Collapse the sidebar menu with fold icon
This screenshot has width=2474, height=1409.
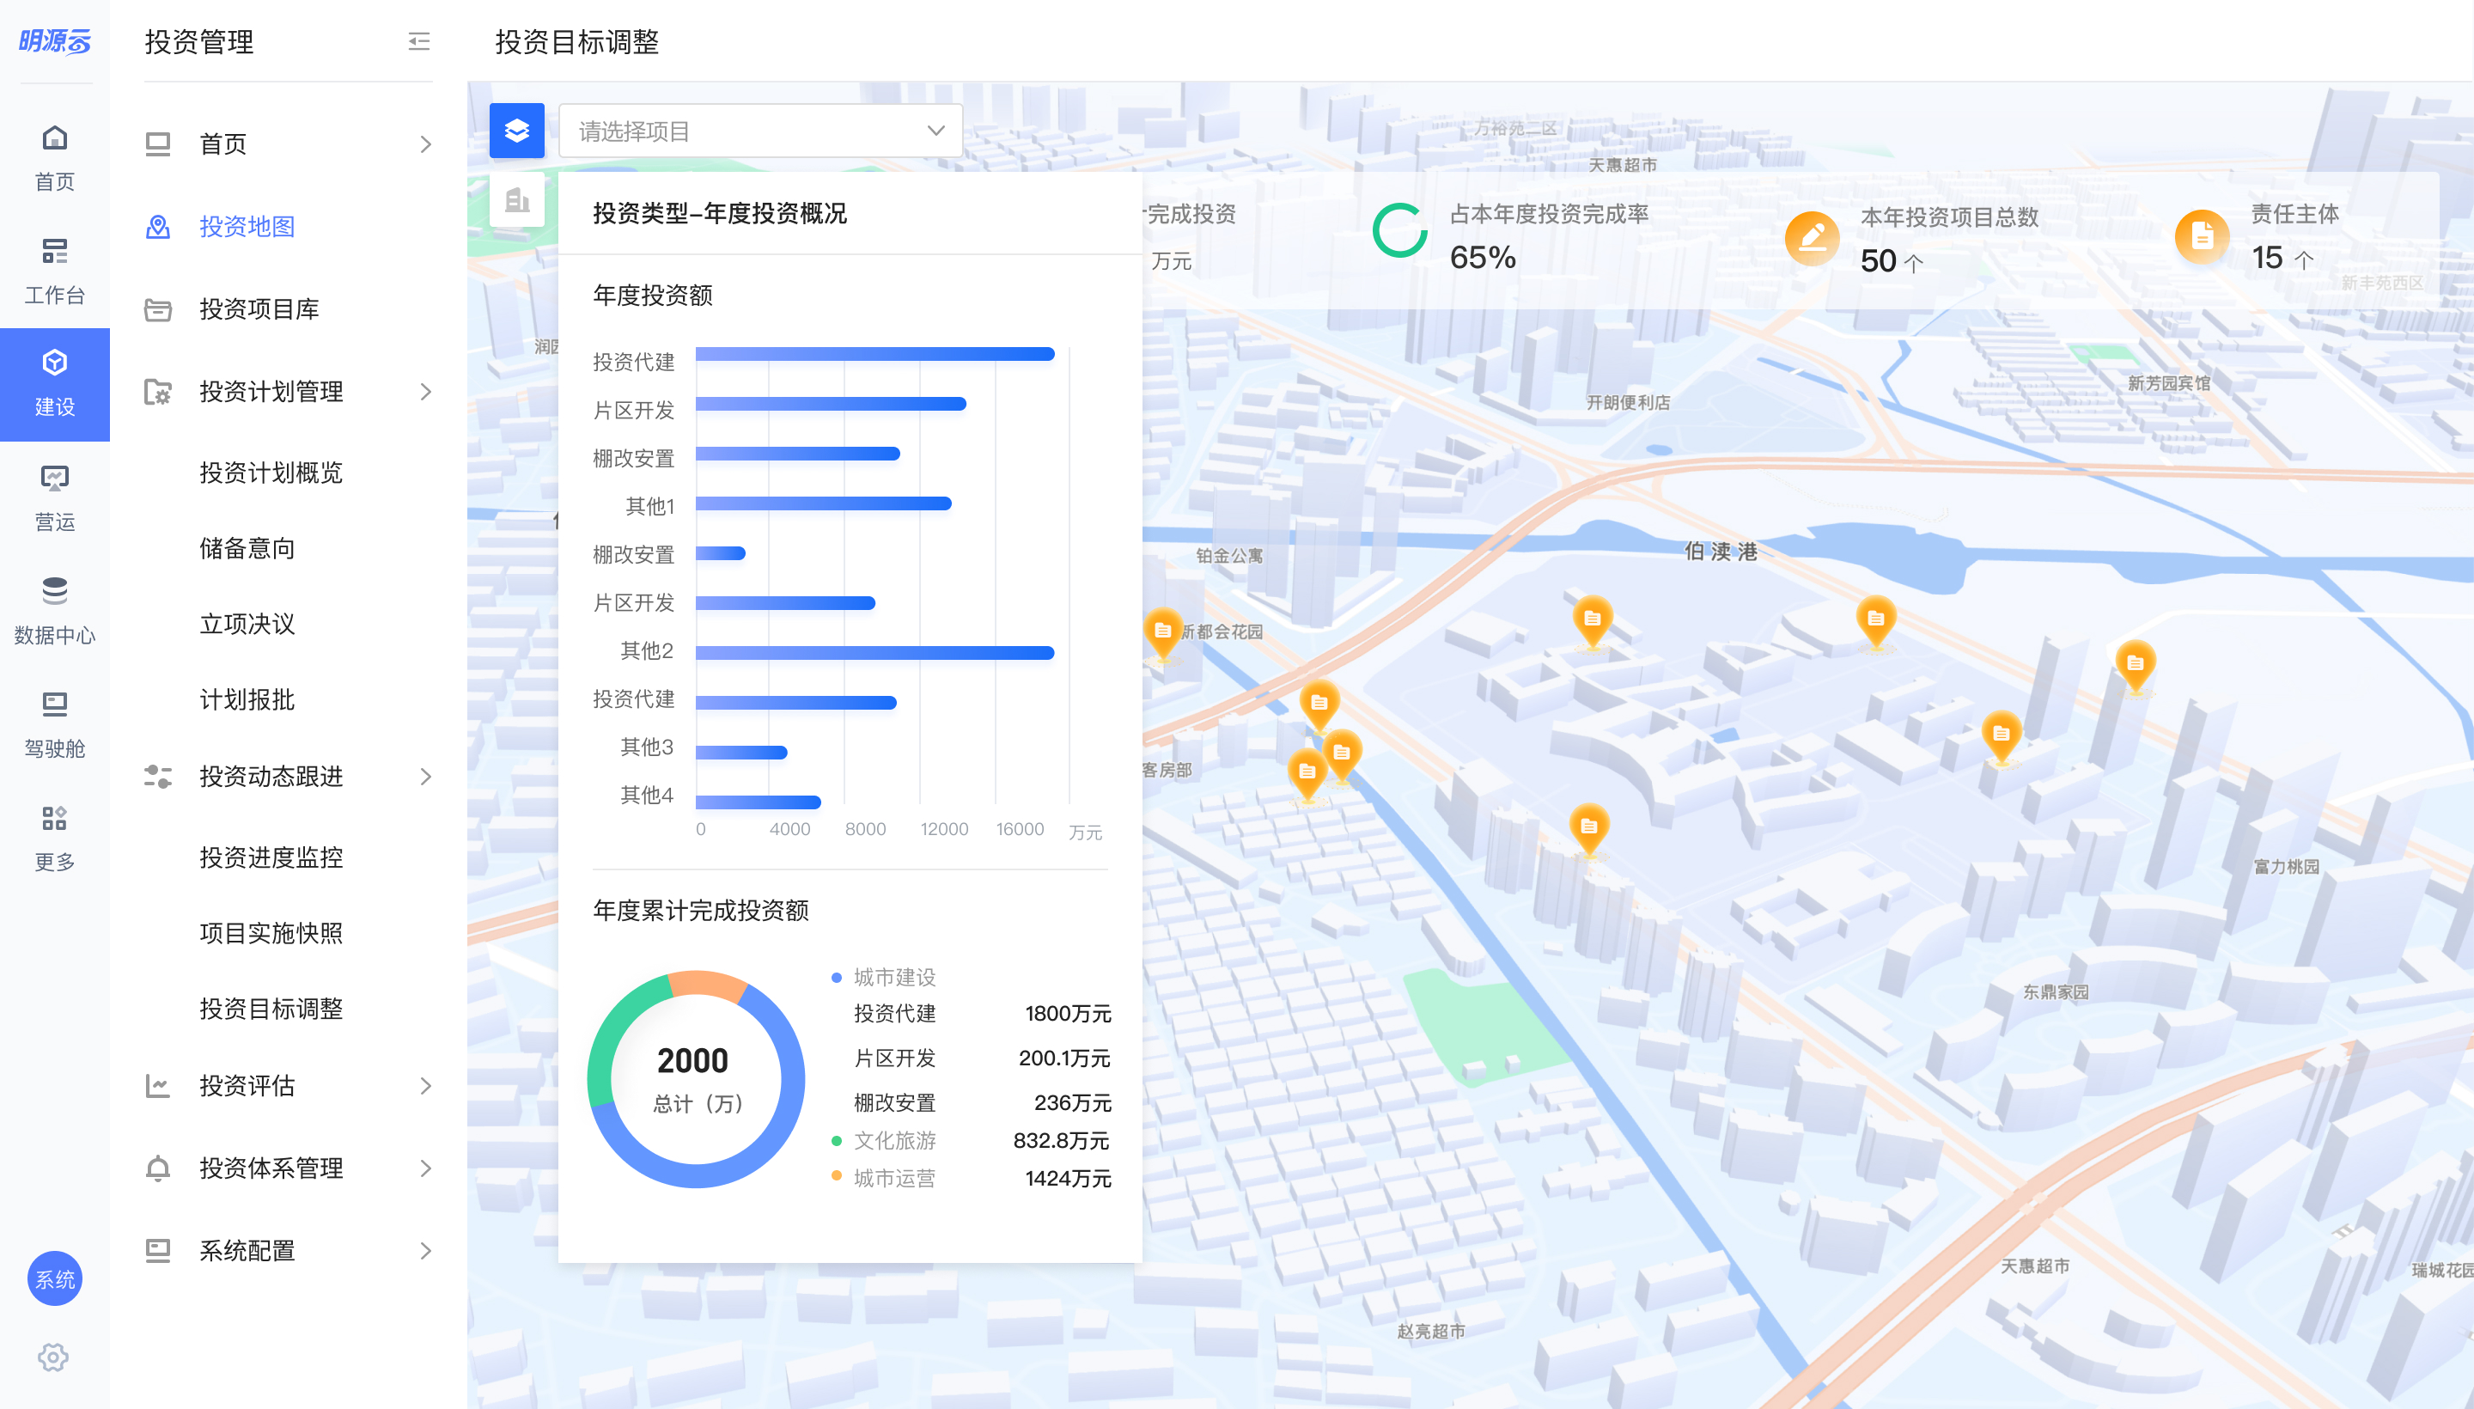[419, 41]
